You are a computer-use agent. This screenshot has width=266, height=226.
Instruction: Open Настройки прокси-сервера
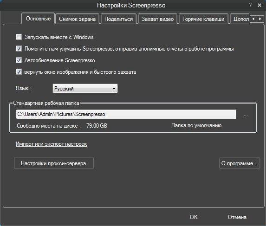point(54,163)
